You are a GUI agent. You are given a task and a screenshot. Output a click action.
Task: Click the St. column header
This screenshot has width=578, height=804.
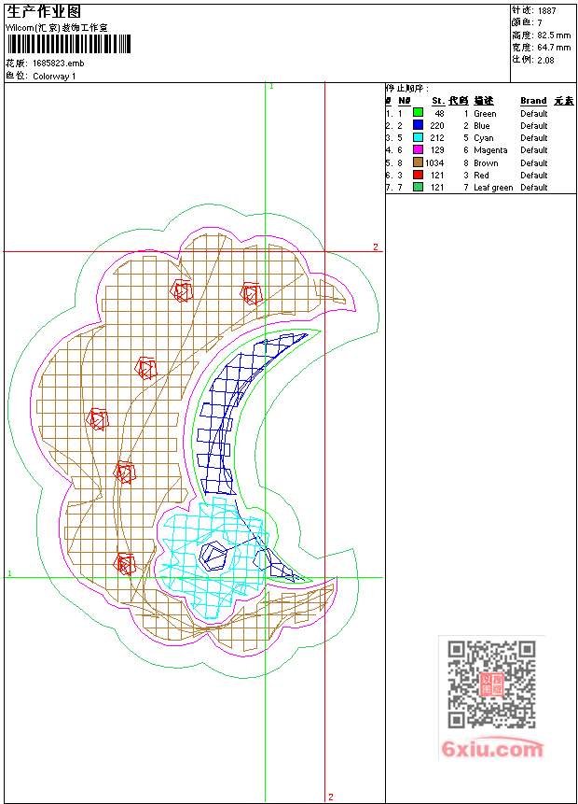[438, 101]
